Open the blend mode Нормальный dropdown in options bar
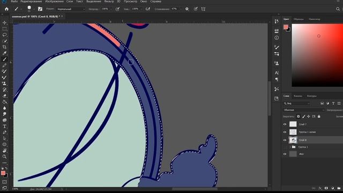The width and height of the screenshot is (343, 193). coord(71,9)
